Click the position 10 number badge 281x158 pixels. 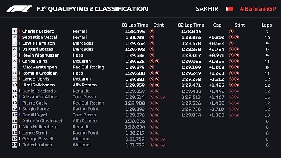[x=15, y=85]
